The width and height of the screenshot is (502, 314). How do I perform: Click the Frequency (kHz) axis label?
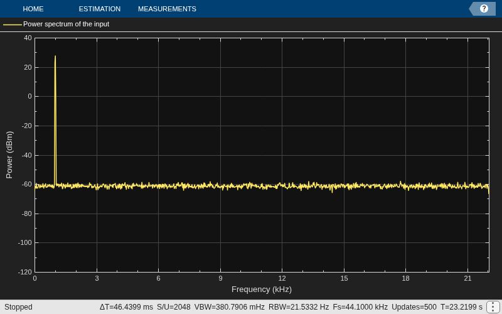pyautogui.click(x=262, y=290)
